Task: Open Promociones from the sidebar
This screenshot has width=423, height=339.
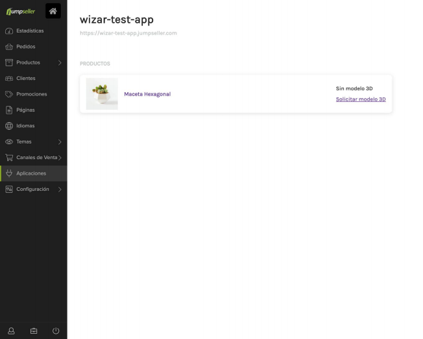Action: (32, 94)
